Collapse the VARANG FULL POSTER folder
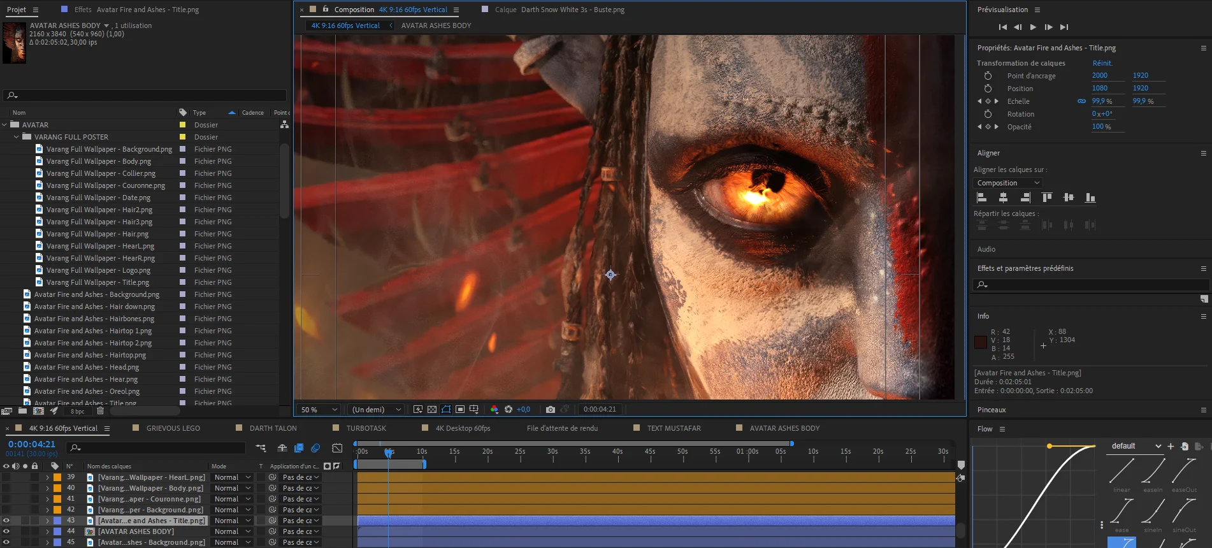The image size is (1212, 548). (x=17, y=137)
